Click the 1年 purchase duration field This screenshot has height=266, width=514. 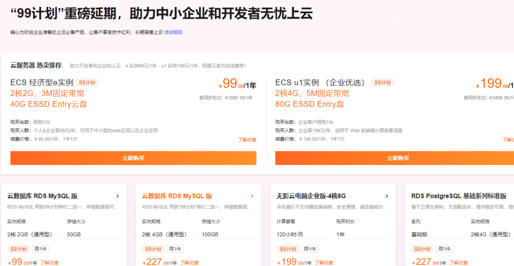[340, 234]
